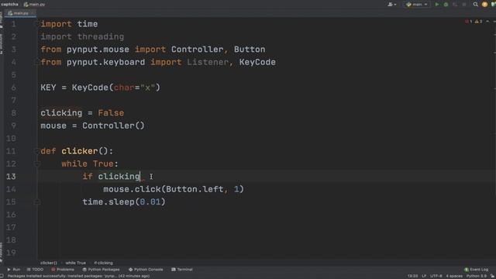Click 'KeyCode' at end of line 4

(x=257, y=62)
